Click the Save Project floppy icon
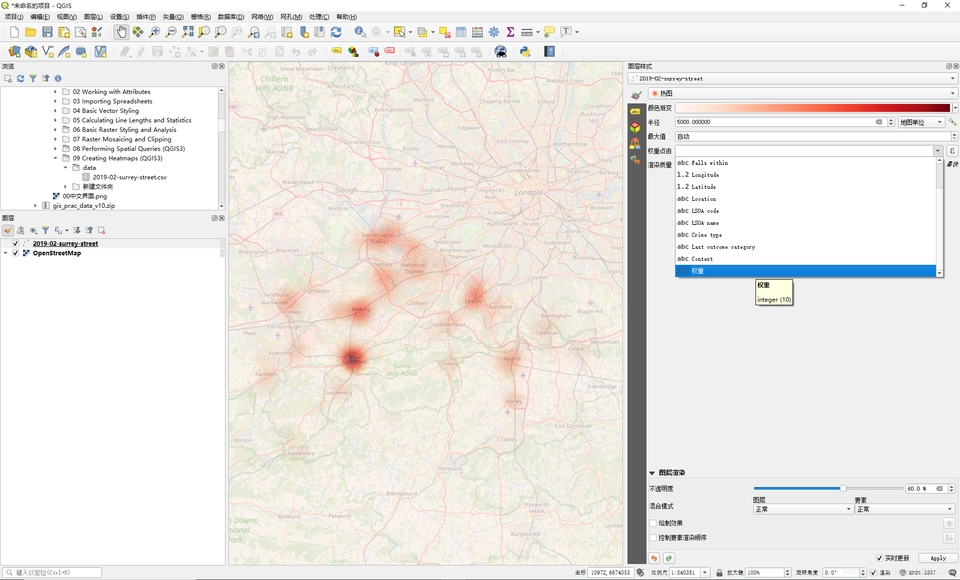The width and height of the screenshot is (960, 580). click(47, 32)
